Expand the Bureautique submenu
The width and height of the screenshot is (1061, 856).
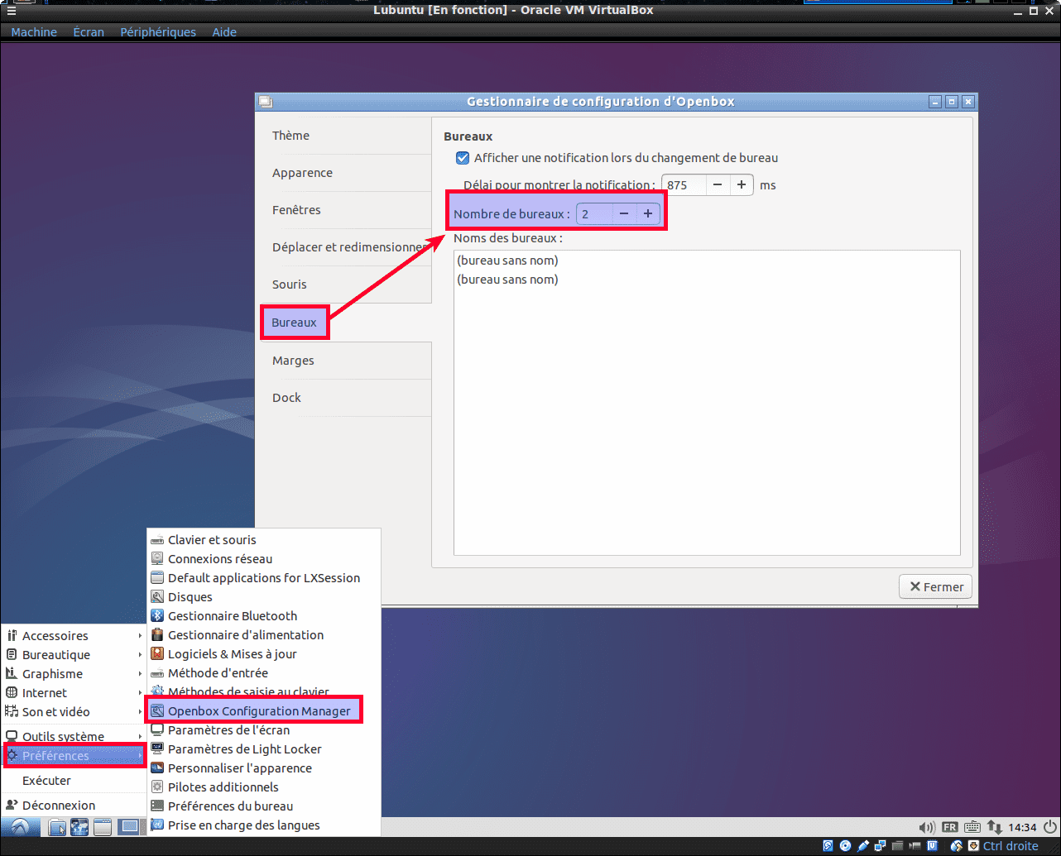(74, 655)
